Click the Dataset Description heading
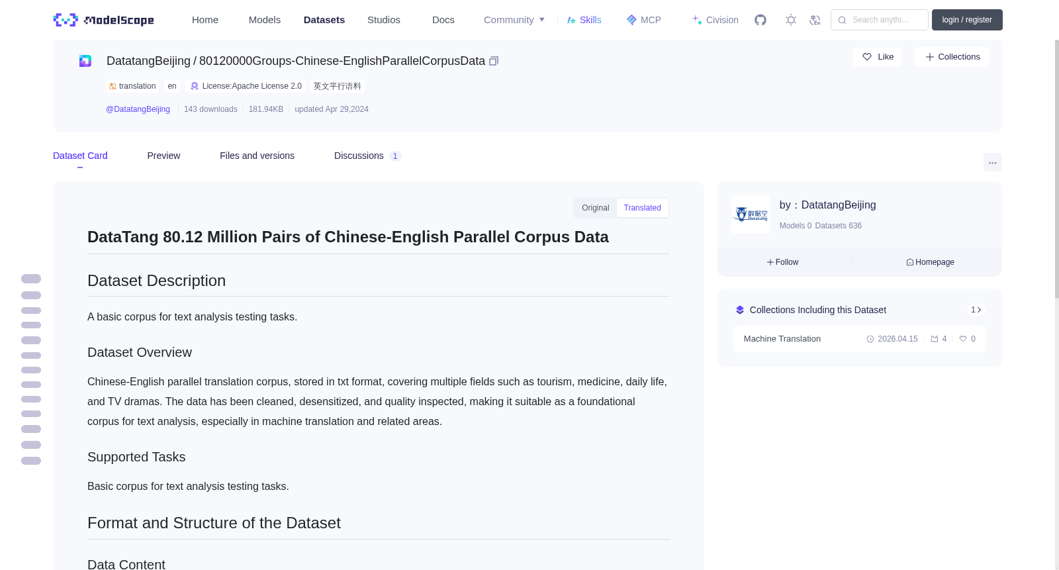 (x=156, y=281)
